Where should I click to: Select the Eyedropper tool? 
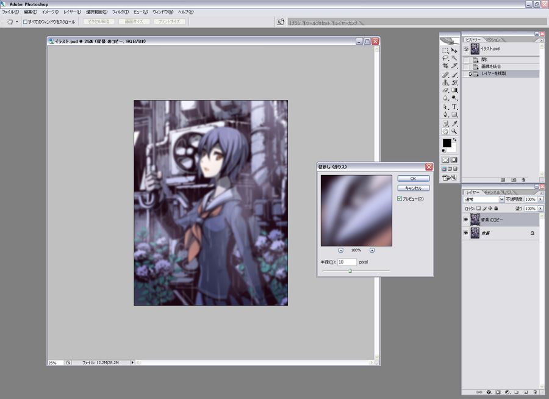point(454,124)
